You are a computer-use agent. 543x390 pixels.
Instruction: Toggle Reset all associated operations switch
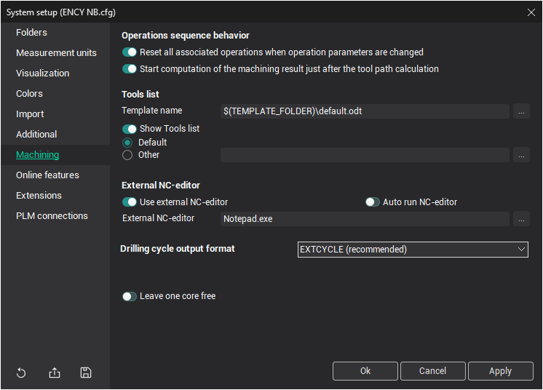tap(130, 52)
